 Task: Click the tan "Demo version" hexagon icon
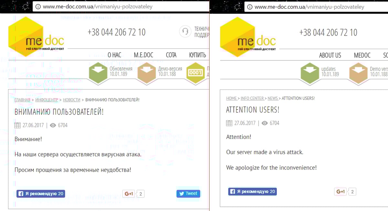point(358,72)
